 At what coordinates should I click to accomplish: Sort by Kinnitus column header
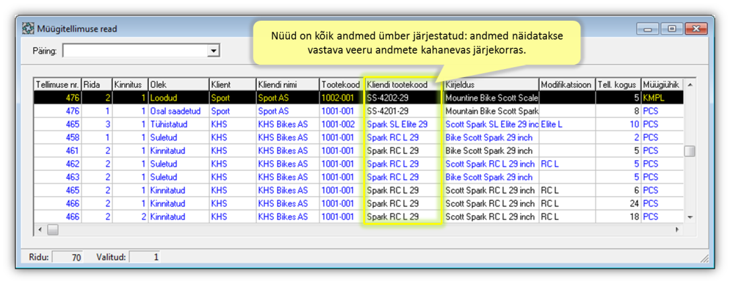click(x=130, y=84)
